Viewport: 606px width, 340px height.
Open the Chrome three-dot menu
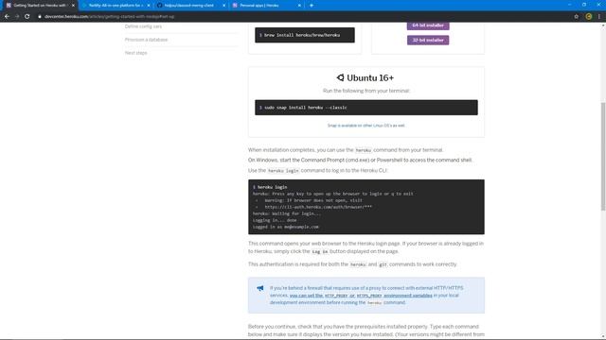coord(599,17)
